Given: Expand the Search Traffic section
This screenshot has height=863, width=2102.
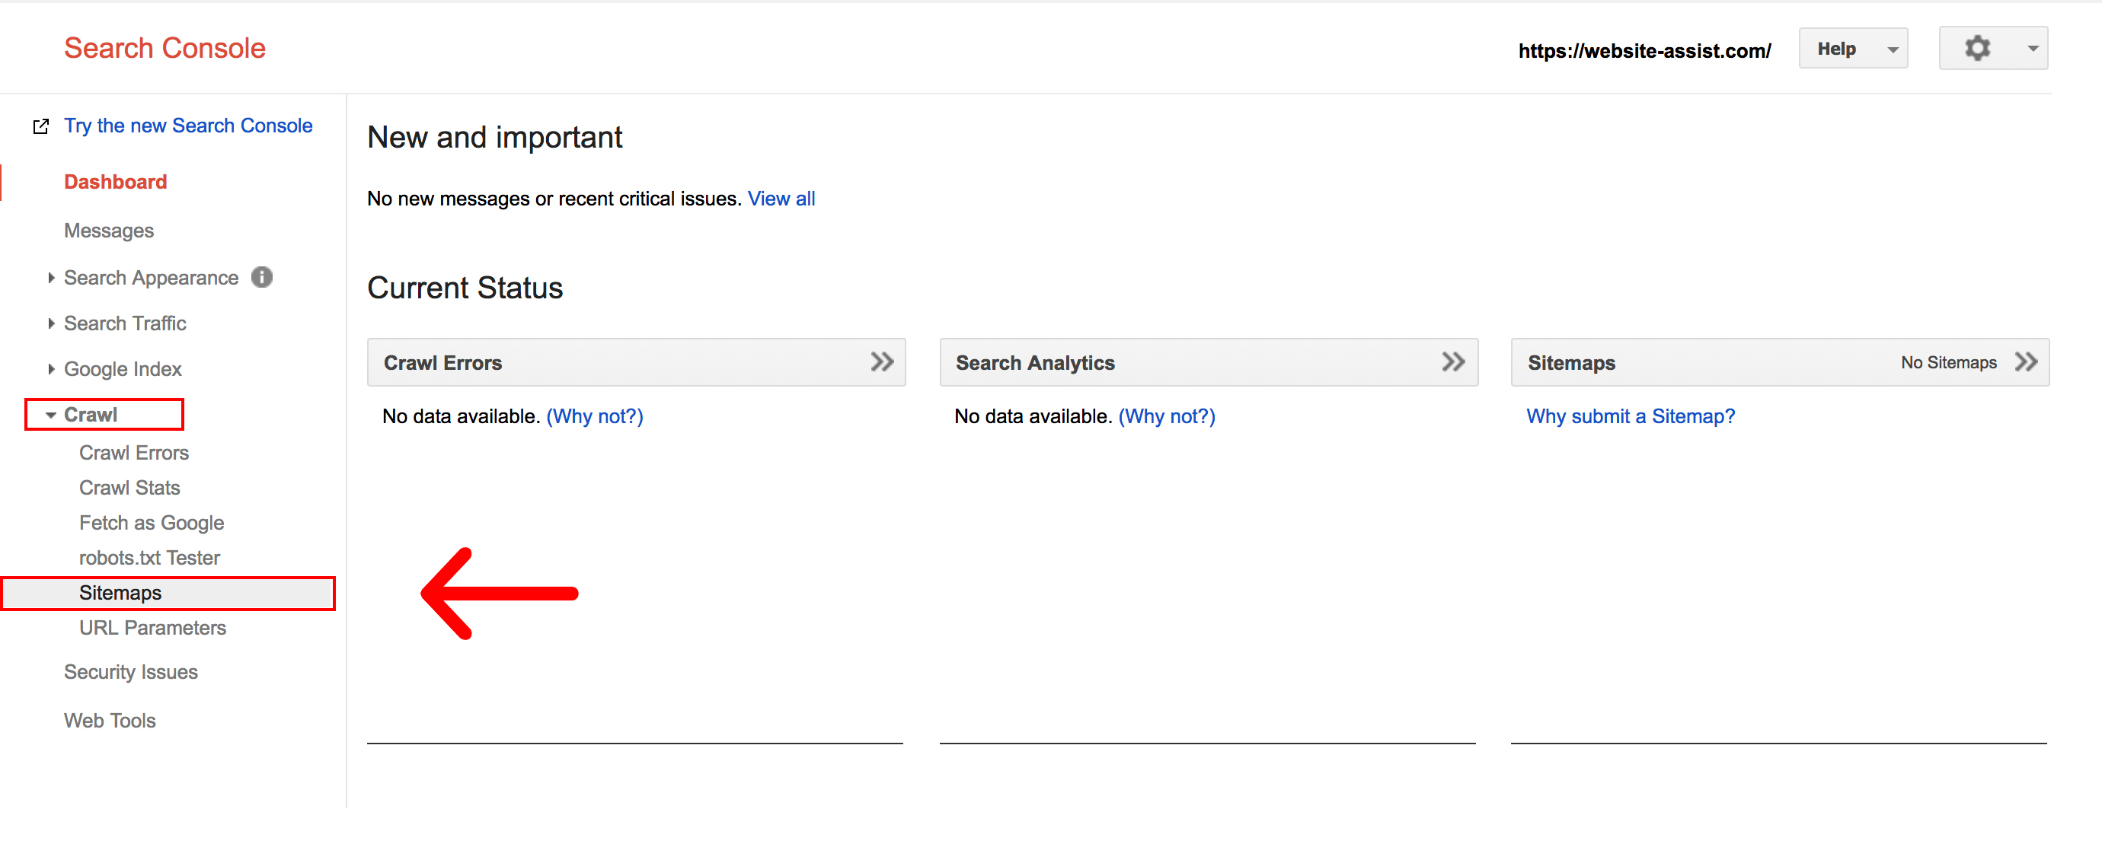Looking at the screenshot, I should (x=124, y=323).
